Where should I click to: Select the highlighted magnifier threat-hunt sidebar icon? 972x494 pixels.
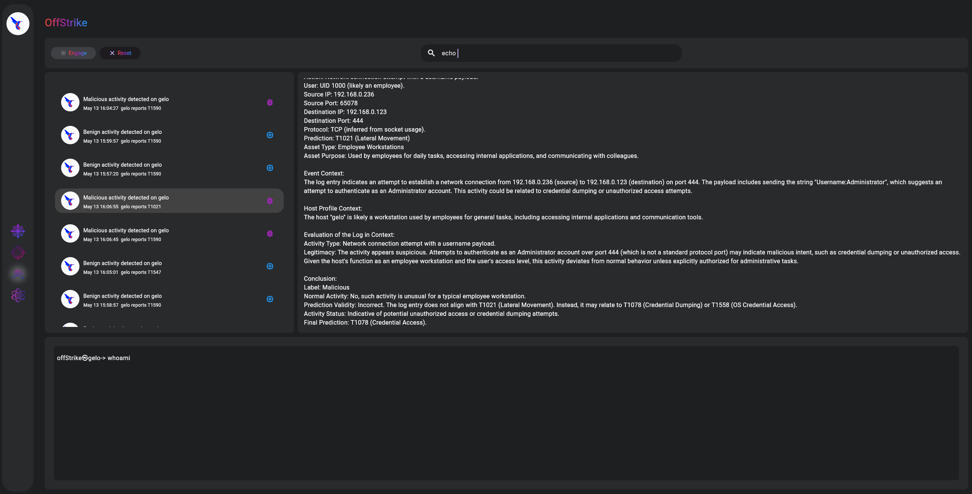tap(18, 274)
